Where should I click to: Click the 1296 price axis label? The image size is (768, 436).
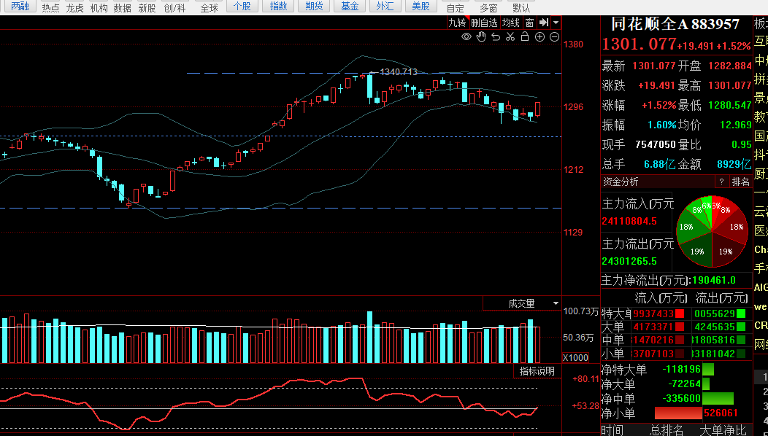click(574, 106)
